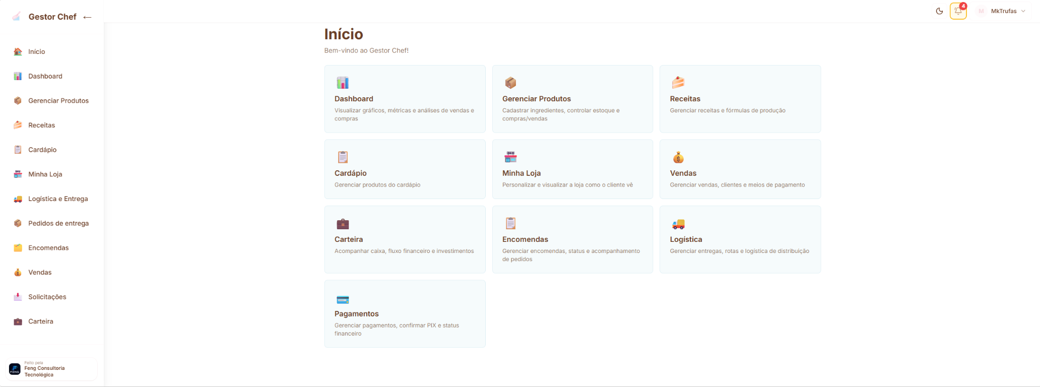Screen dimensions: 1040x387
Task: Click the M avatar next to MkTrufas
Action: (981, 11)
